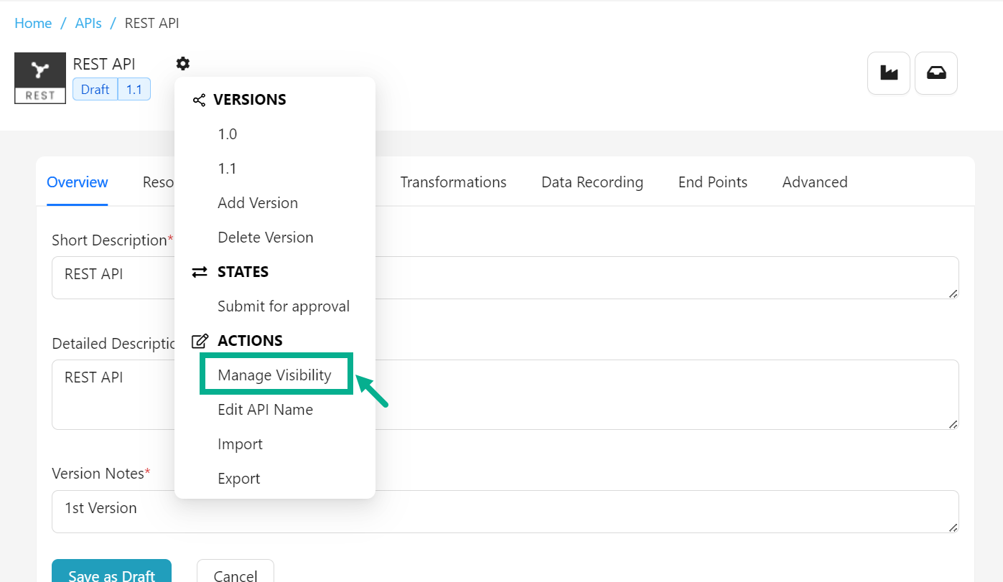This screenshot has height=582, width=1003.
Task: Select version 1.1 from the menu
Action: pos(228,169)
